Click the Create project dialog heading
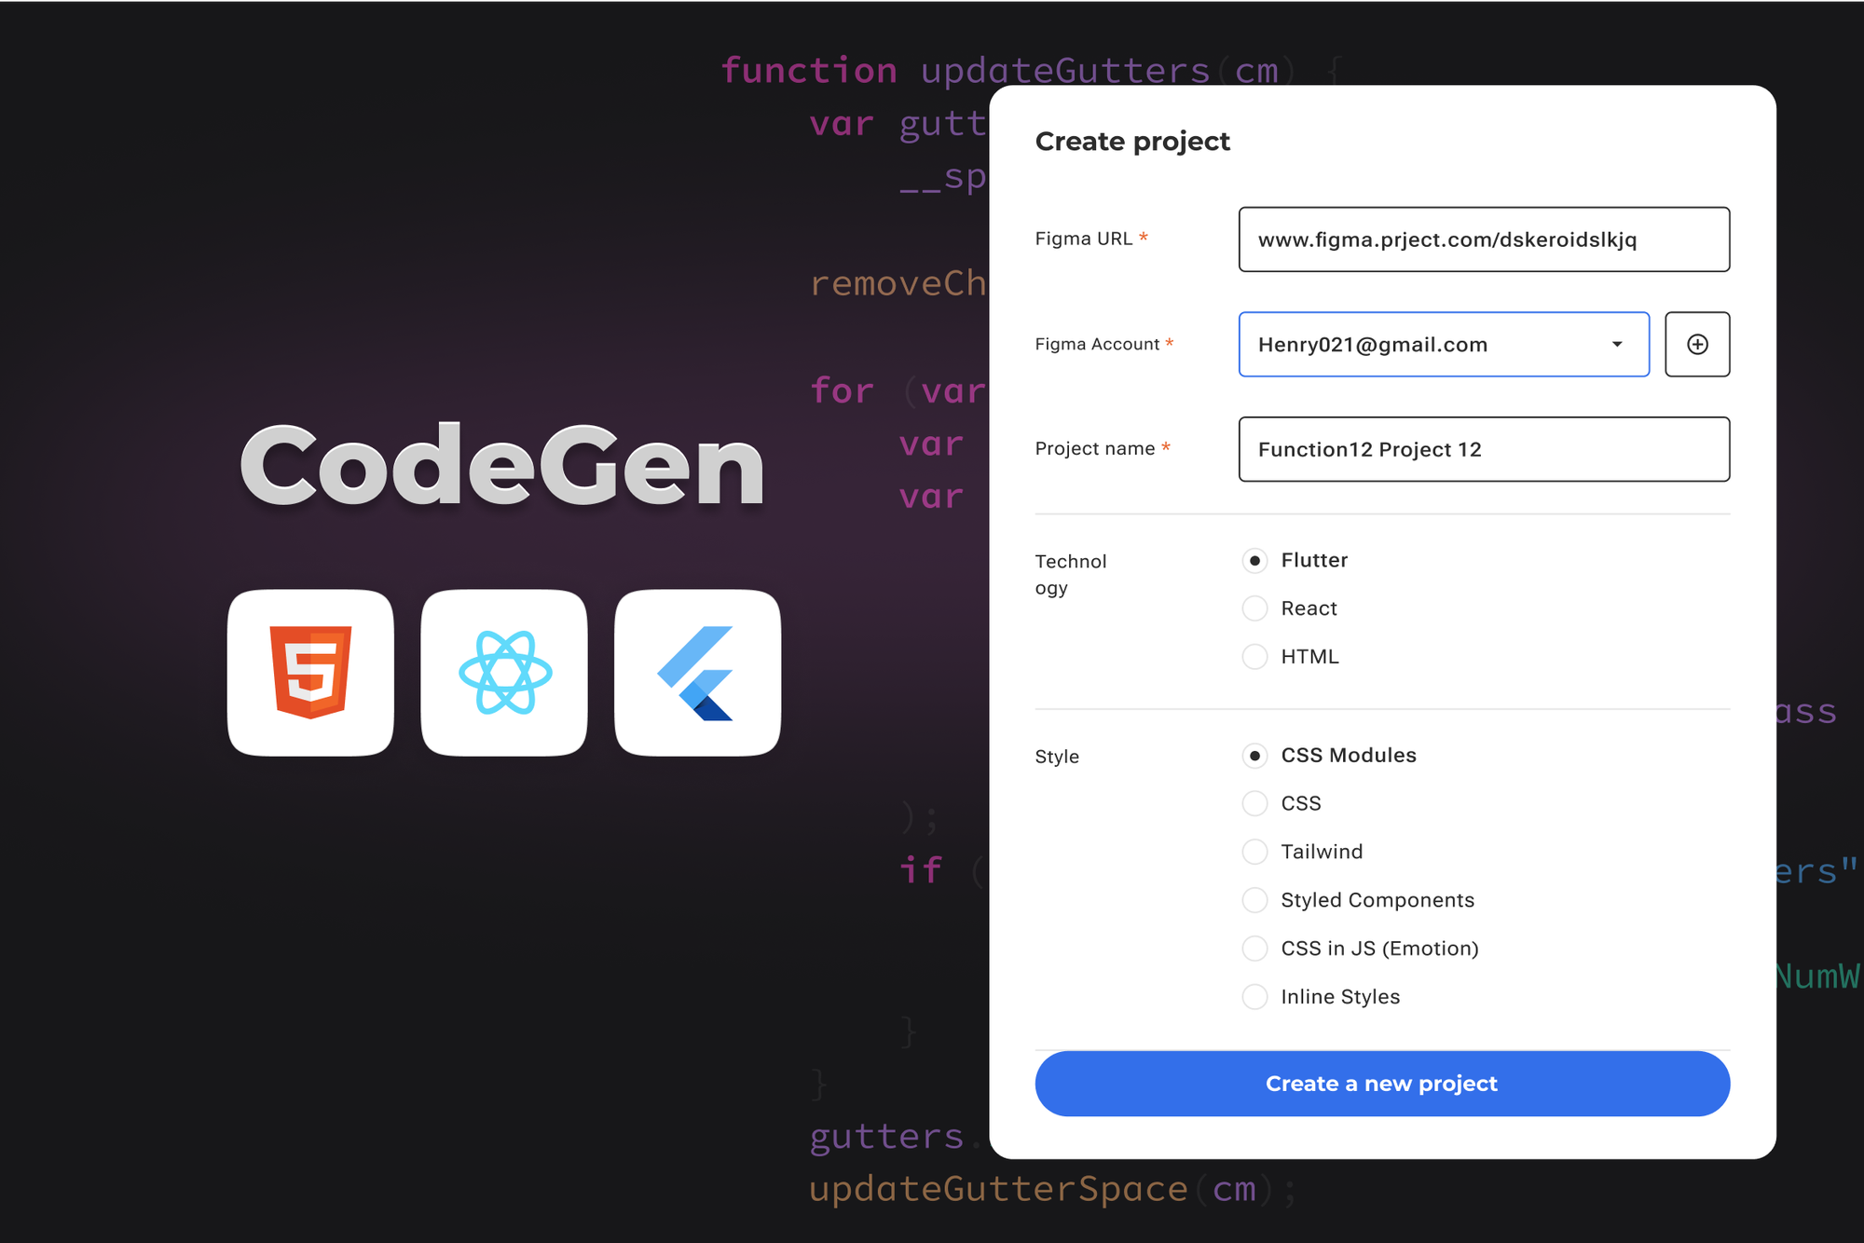 1132,142
